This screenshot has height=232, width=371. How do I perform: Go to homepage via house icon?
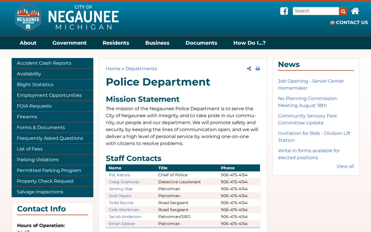coord(355,11)
